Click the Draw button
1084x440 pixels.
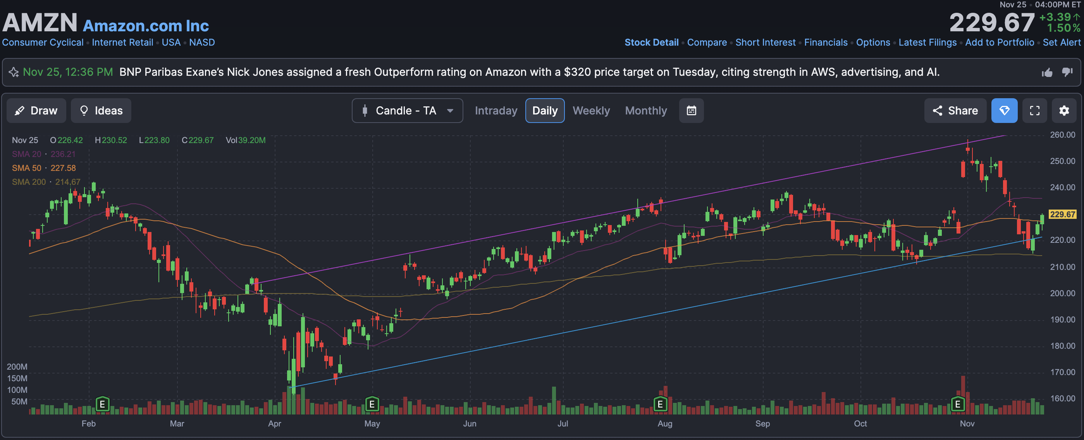(x=36, y=111)
